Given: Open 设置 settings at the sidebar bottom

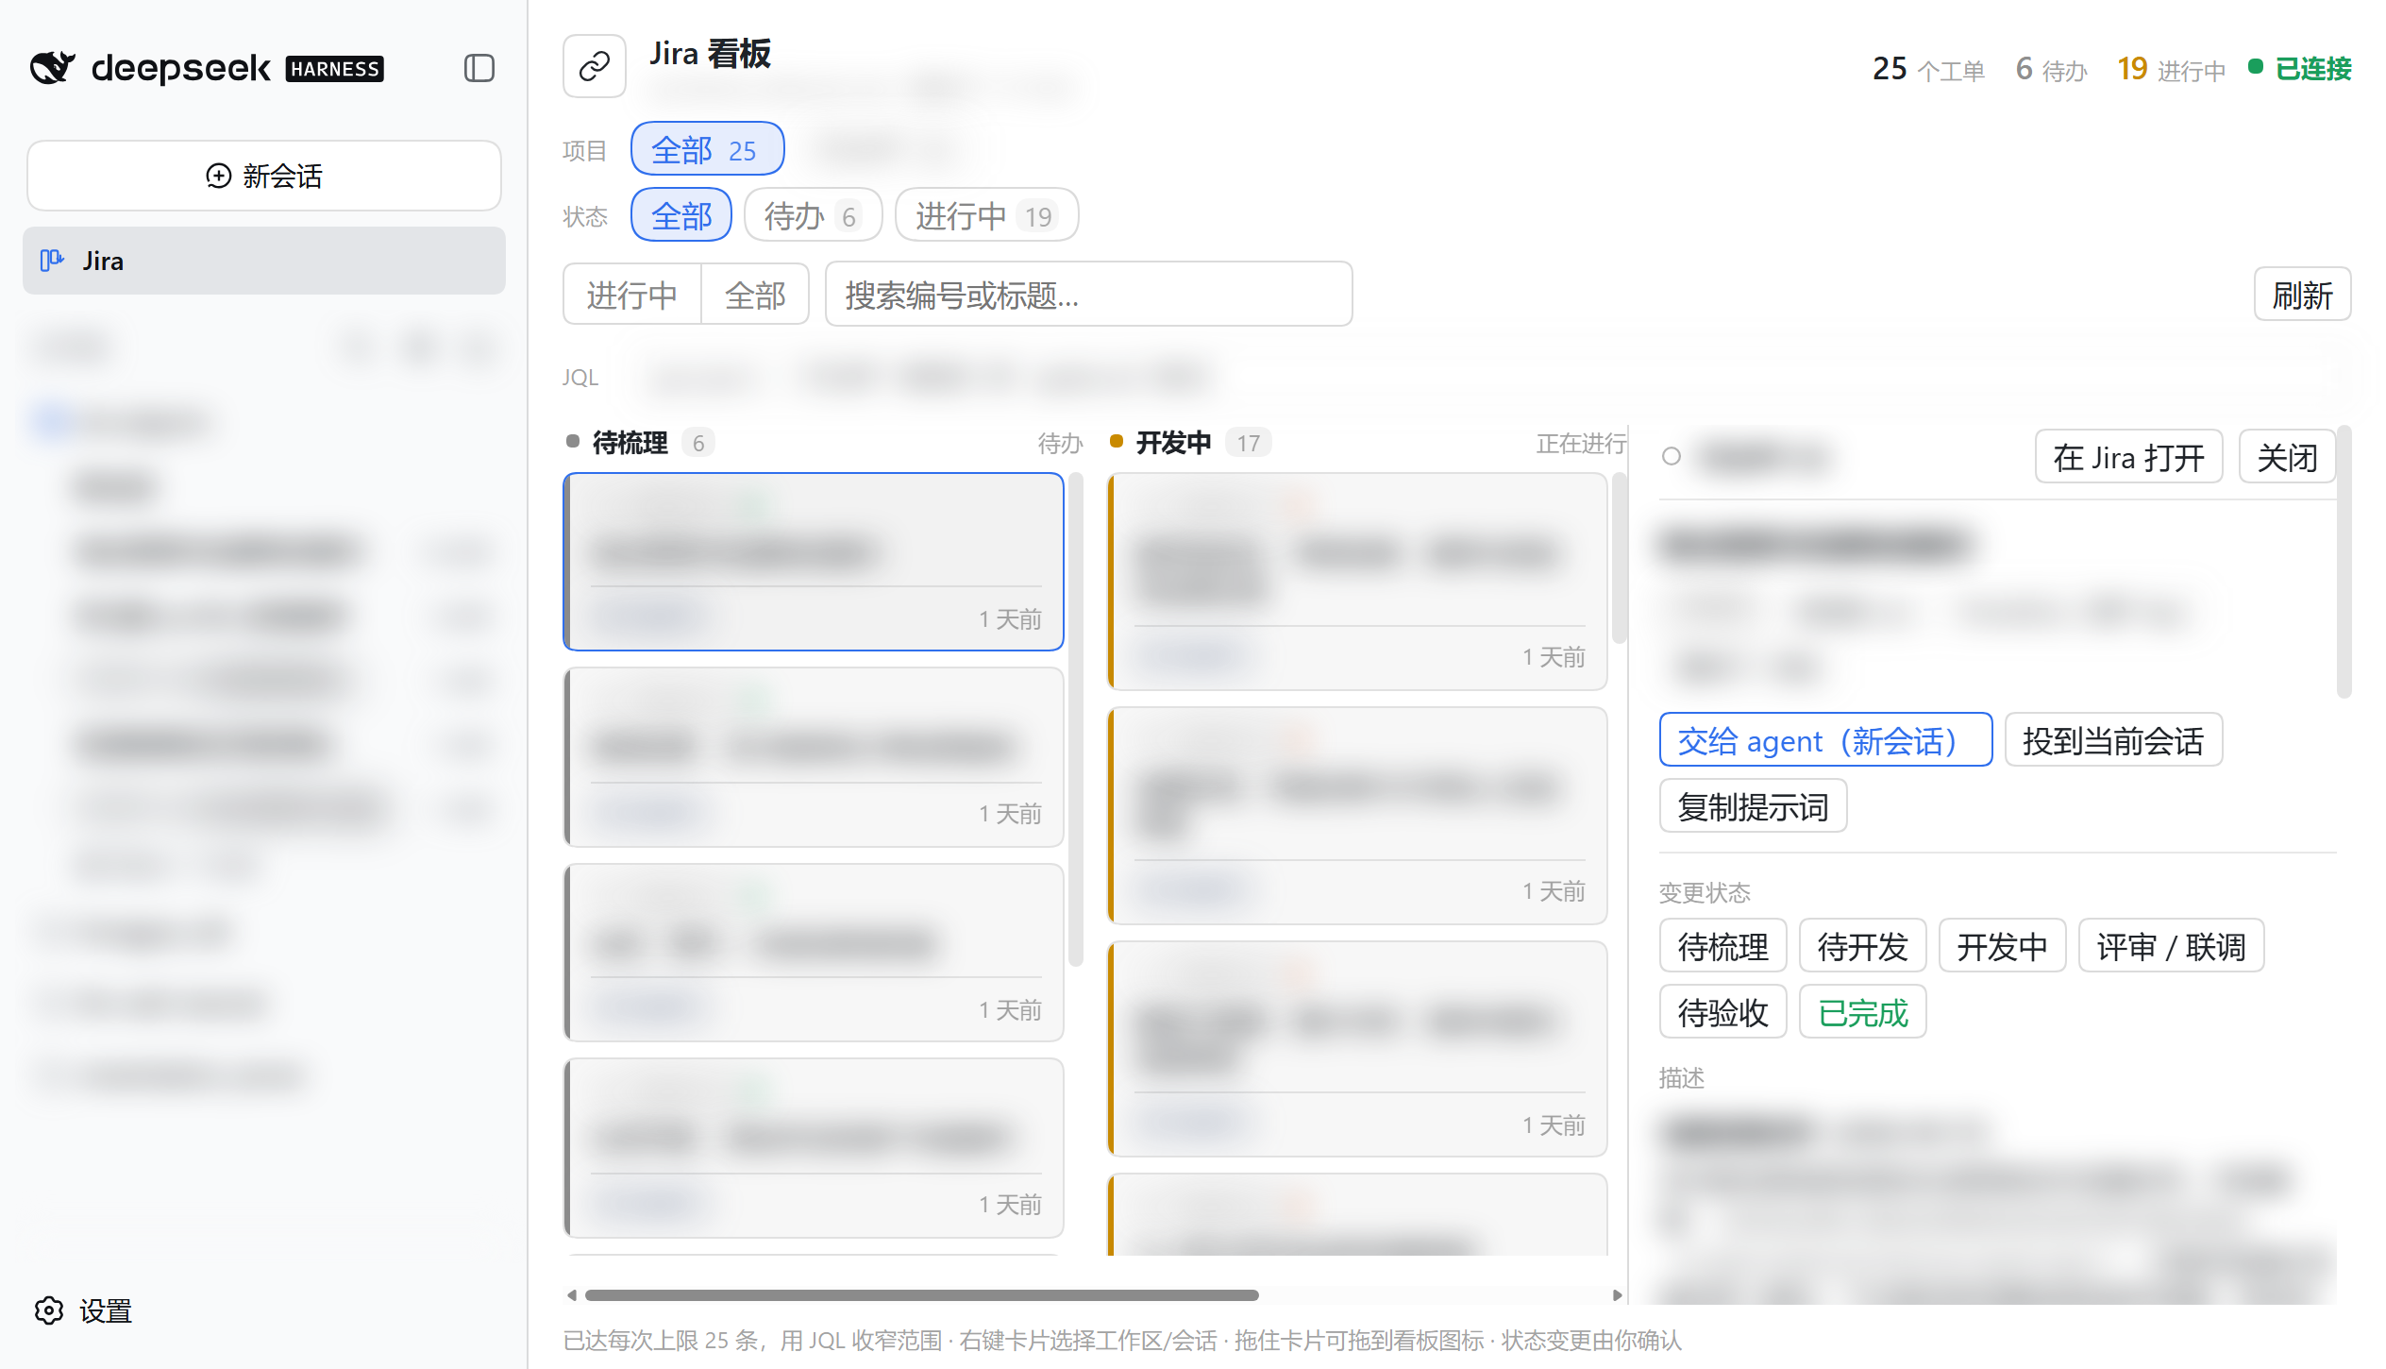Looking at the screenshot, I should (83, 1310).
